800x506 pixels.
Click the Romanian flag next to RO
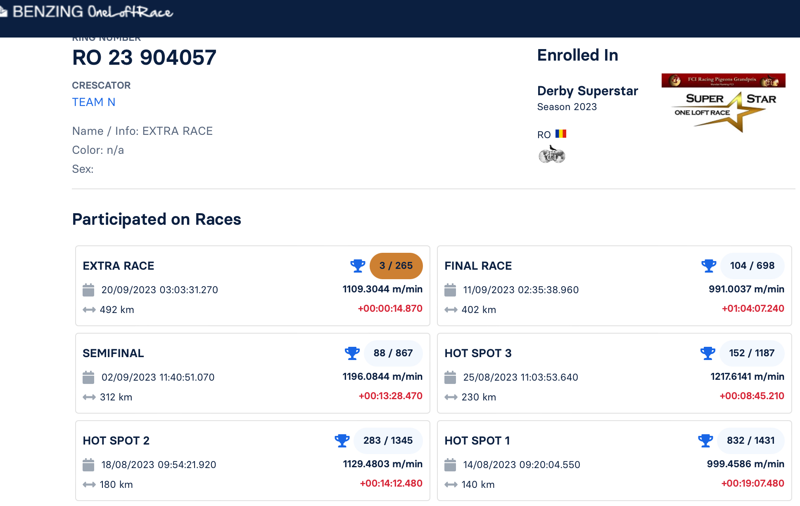pos(561,133)
